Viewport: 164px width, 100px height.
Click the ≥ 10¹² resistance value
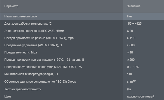131,82
